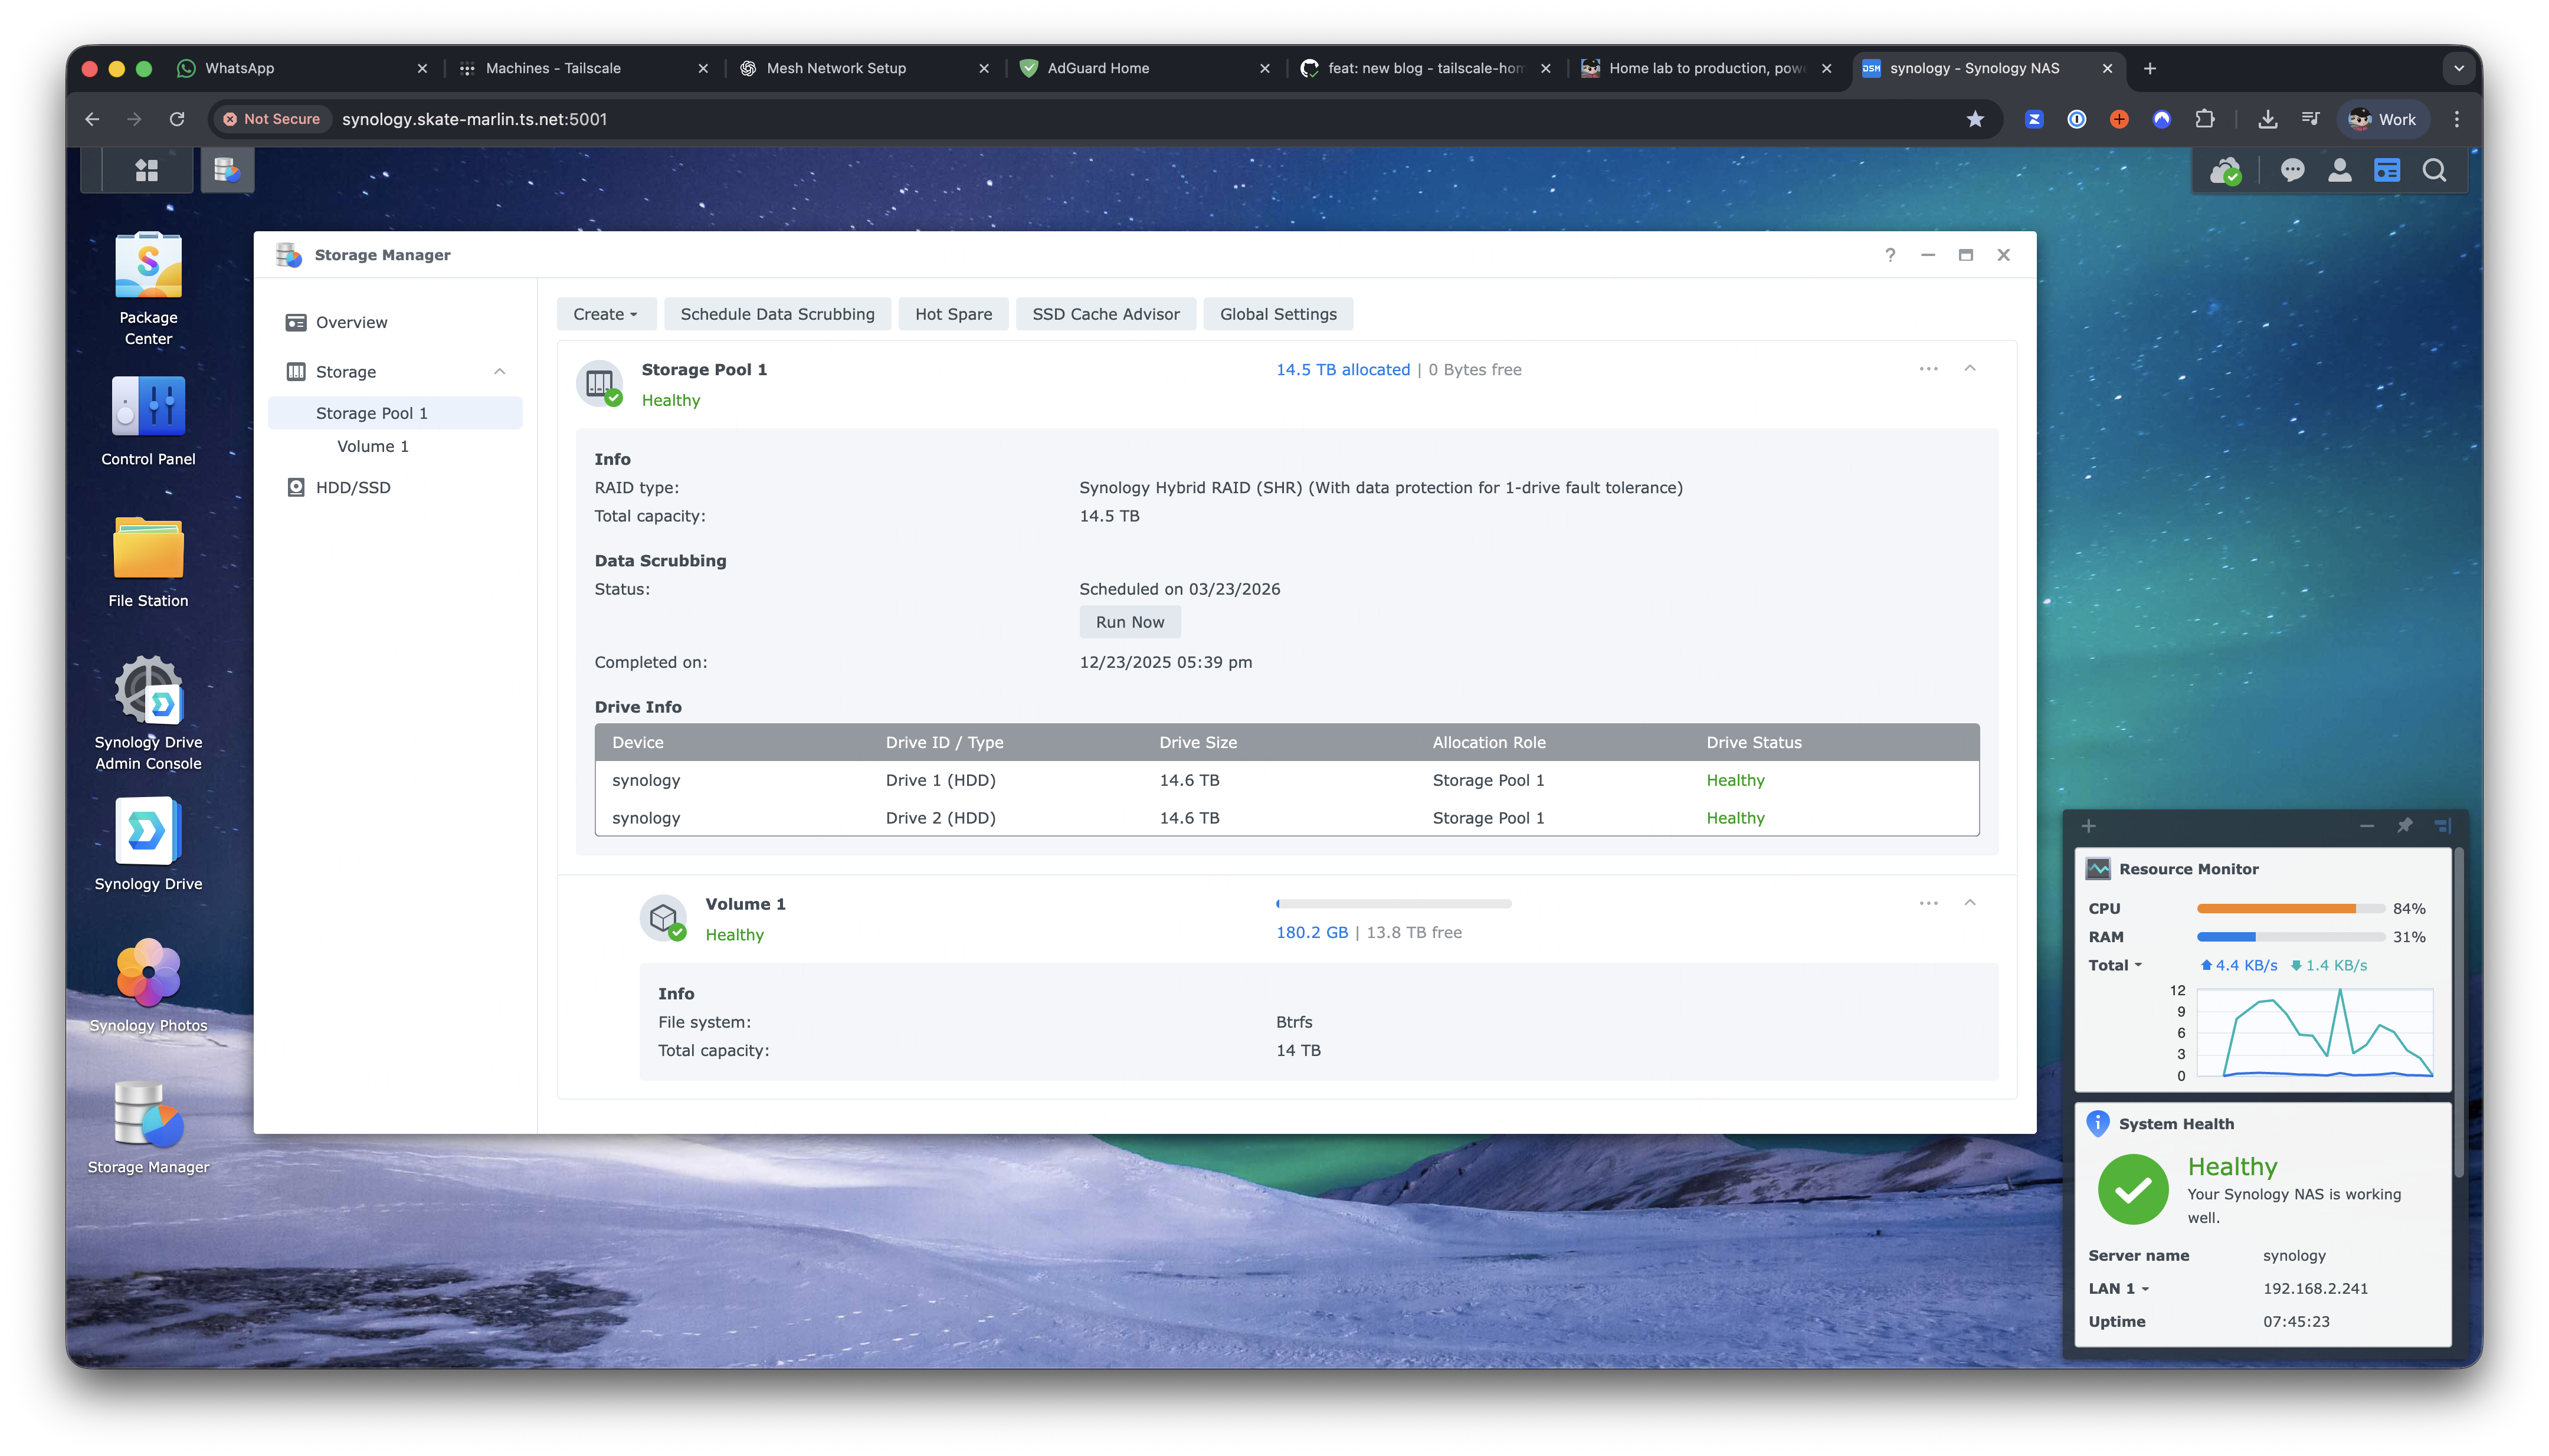Open the user options person icon
This screenshot has height=1456, width=2549.
pos(2339,171)
